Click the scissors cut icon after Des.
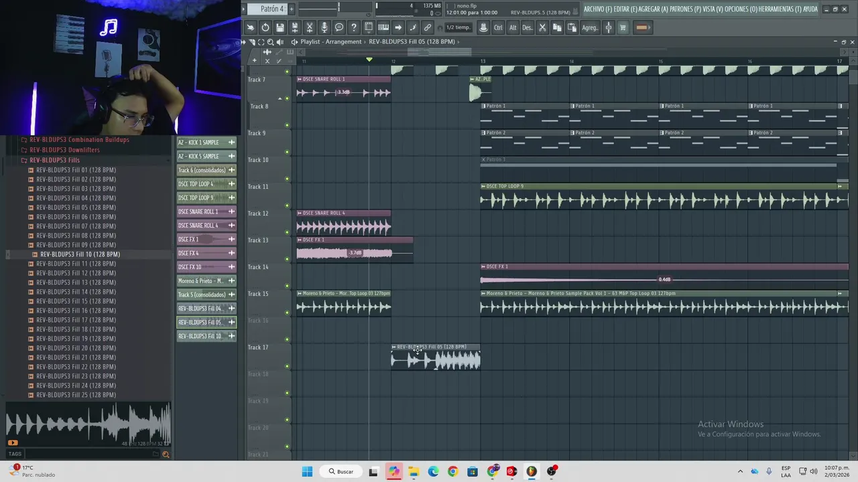The width and height of the screenshot is (858, 482). (542, 27)
